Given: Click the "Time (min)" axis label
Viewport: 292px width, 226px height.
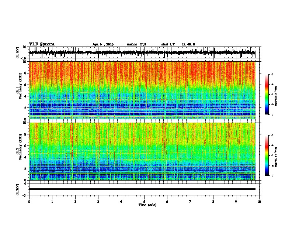Looking at the screenshot, I should (147, 205).
